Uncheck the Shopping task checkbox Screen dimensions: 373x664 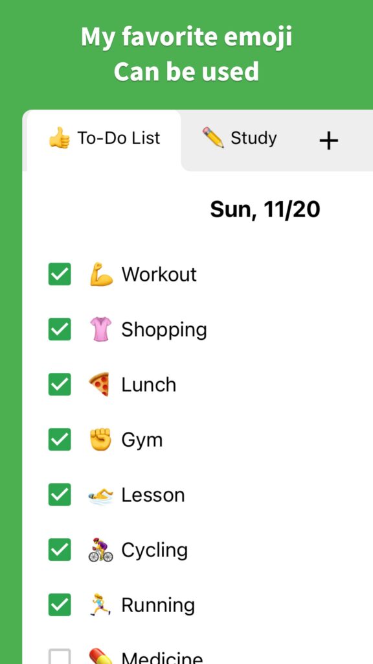[x=60, y=329]
